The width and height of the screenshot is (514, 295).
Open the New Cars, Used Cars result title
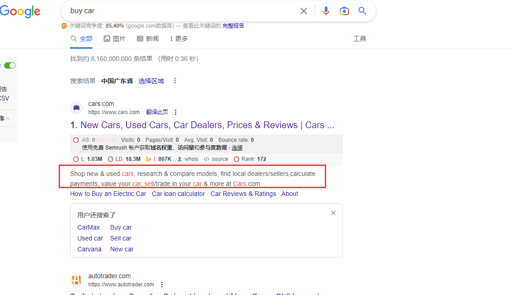coord(207,125)
